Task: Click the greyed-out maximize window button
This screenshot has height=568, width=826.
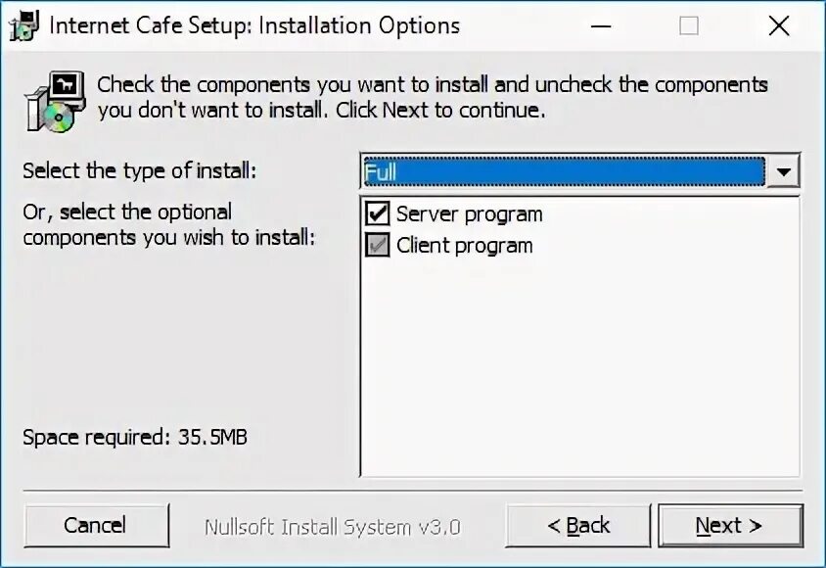Action: click(689, 26)
